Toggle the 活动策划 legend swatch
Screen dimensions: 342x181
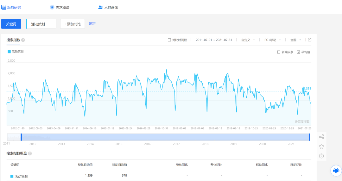(9, 52)
